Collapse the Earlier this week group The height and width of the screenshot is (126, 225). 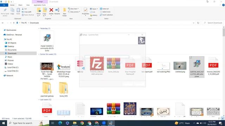(39, 54)
